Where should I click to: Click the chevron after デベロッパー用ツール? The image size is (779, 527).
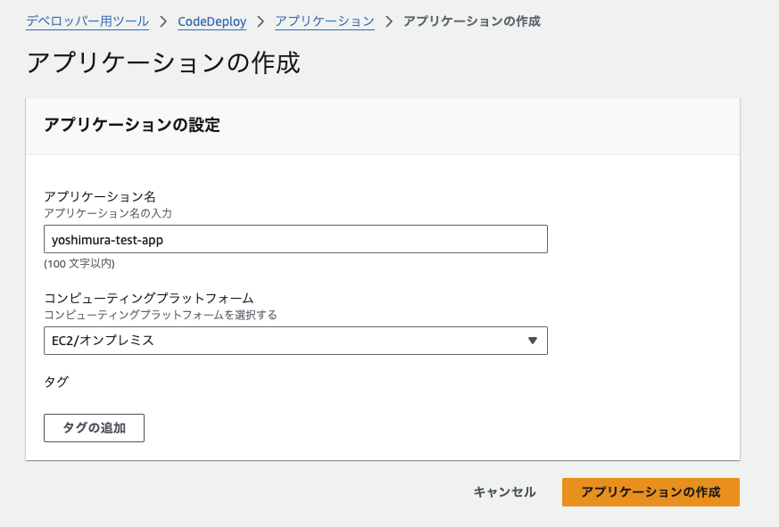point(163,22)
